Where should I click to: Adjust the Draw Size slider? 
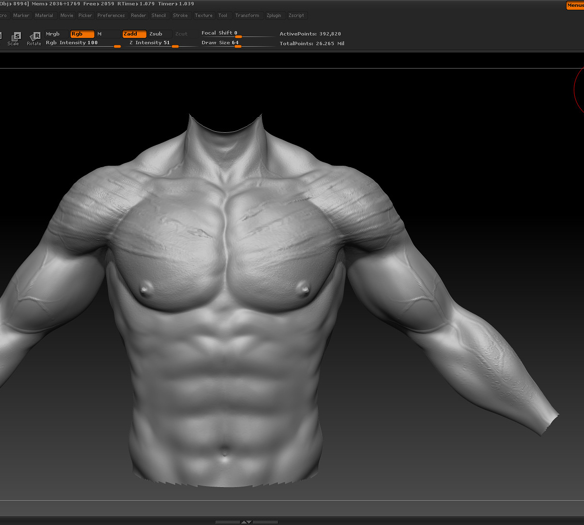click(238, 43)
